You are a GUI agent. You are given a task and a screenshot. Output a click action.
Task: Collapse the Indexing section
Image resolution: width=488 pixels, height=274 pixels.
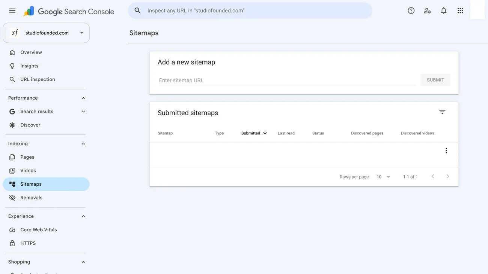pyautogui.click(x=83, y=144)
